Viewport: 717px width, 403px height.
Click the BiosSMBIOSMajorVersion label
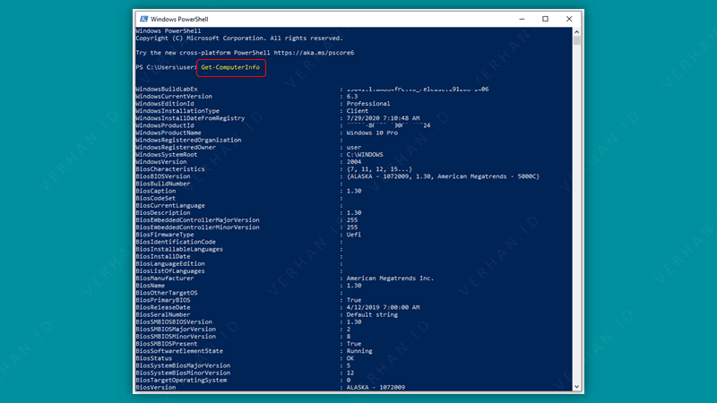[176, 330]
